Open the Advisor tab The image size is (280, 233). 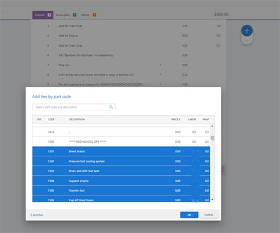coord(89,15)
